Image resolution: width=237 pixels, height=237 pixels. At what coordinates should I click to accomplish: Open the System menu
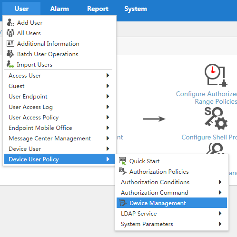pos(136,9)
